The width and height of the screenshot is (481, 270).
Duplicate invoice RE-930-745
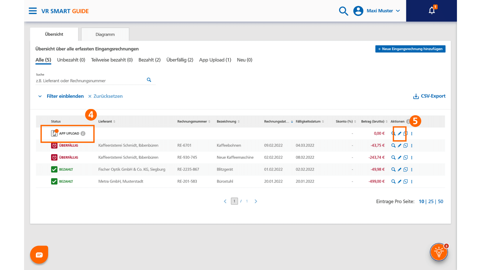coord(406,157)
